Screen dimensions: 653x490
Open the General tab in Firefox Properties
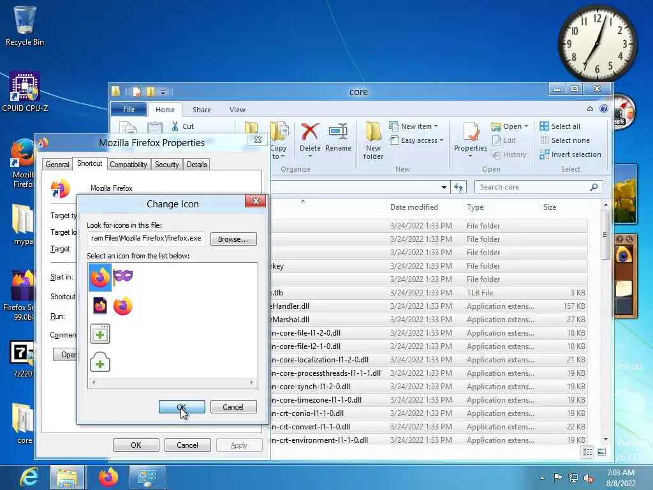pyautogui.click(x=57, y=165)
